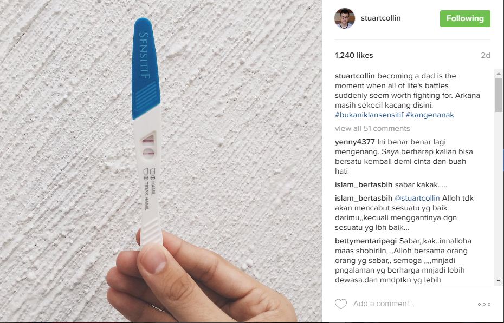
Task: Open the #bukaniklansensitif hashtag
Action: [369, 115]
